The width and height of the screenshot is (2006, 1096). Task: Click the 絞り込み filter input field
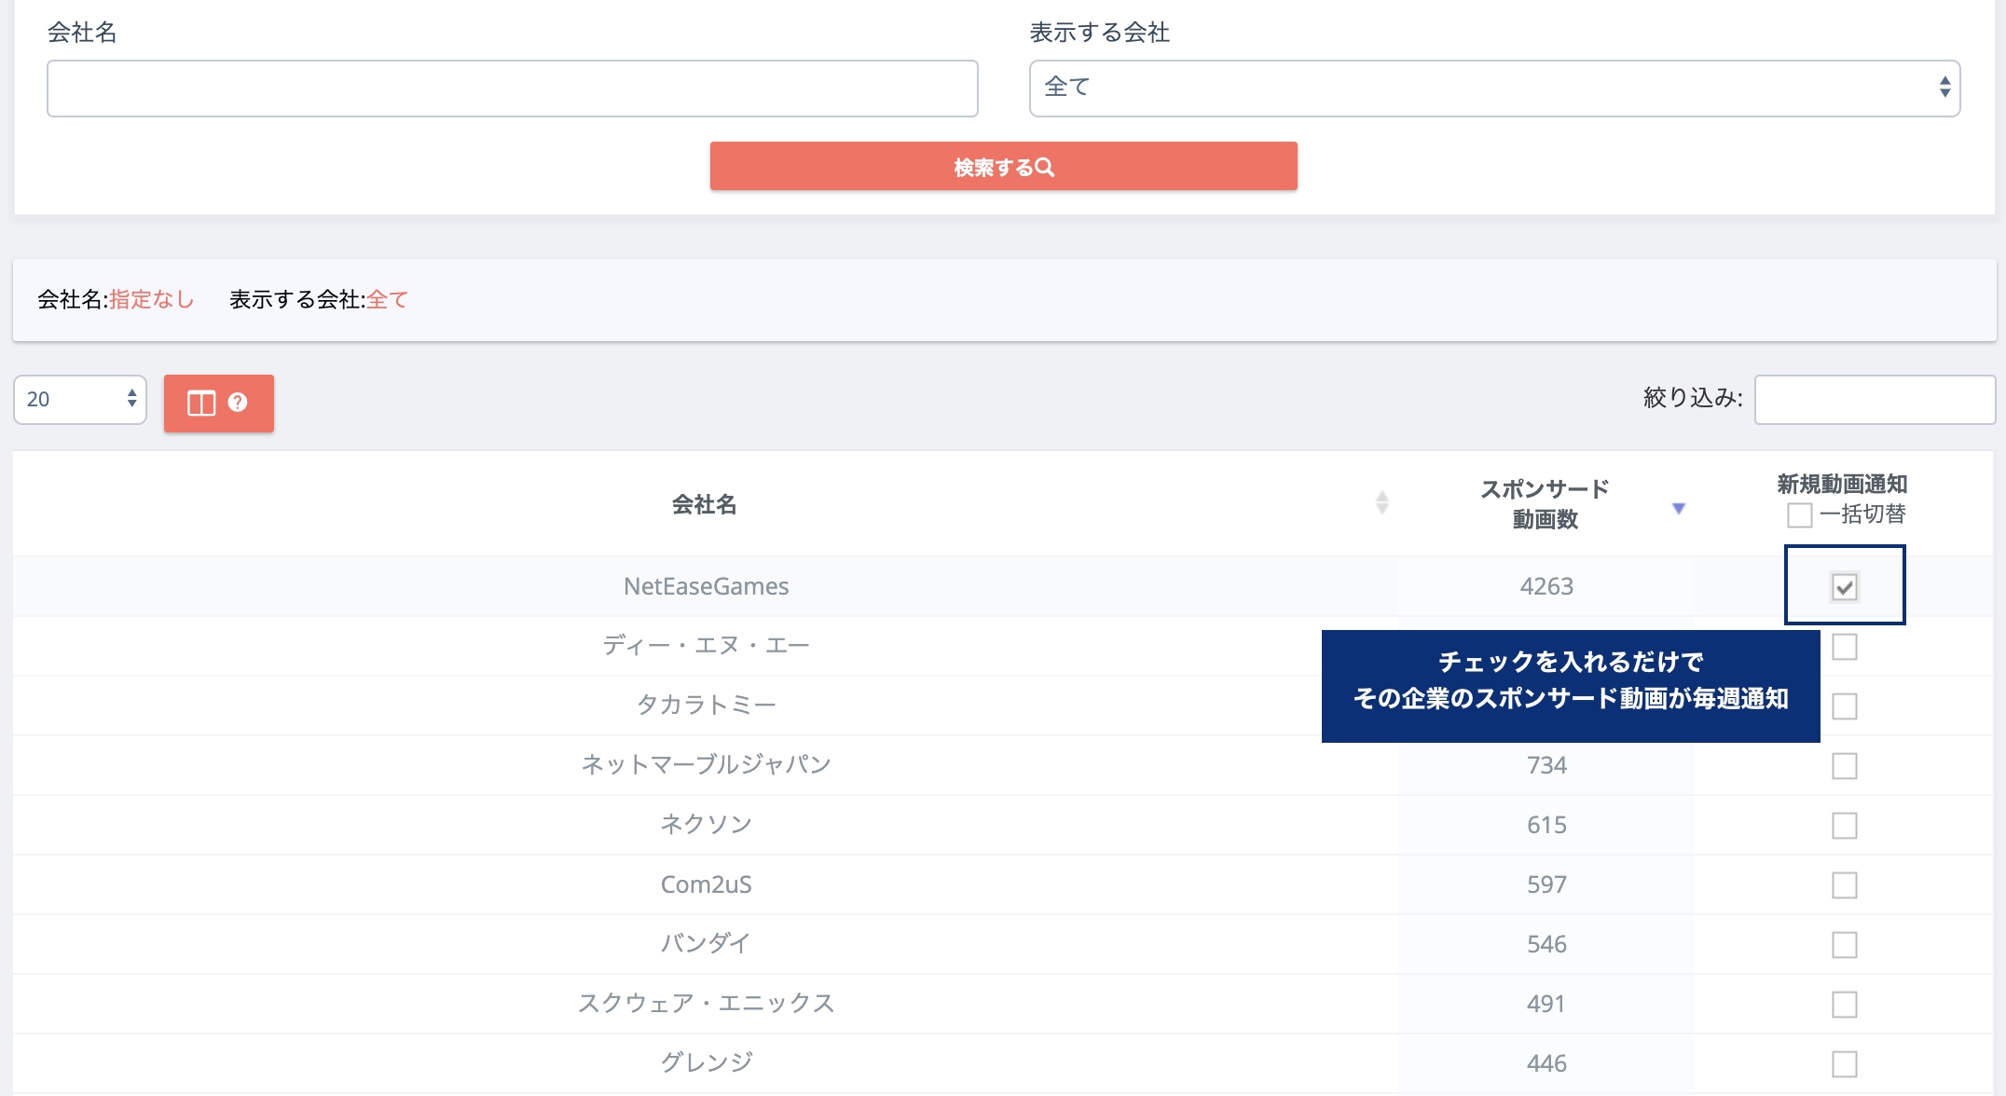pyautogui.click(x=1874, y=400)
